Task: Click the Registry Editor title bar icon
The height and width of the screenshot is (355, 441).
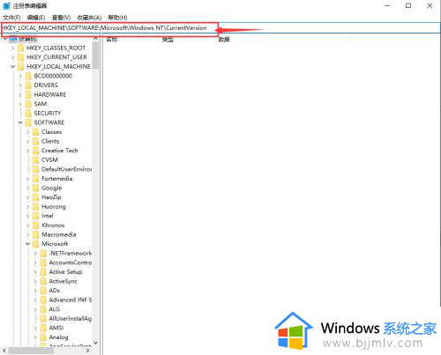Action: click(x=6, y=5)
